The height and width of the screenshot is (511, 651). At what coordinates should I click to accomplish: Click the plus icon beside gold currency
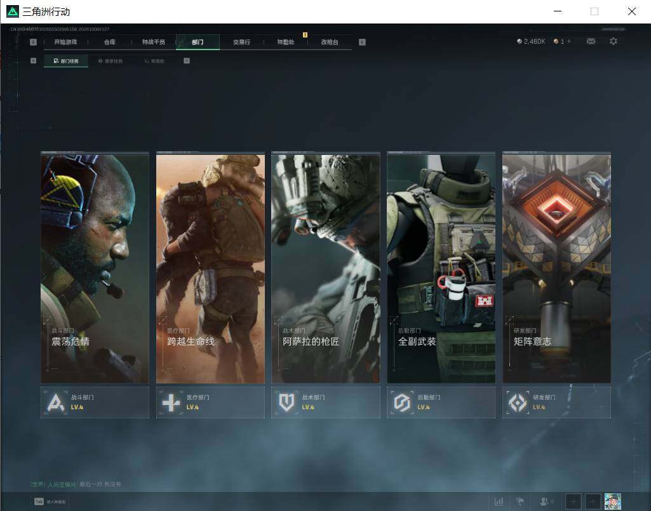(569, 41)
